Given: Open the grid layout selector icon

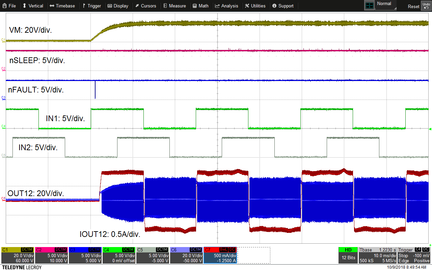Looking at the screenshot, I should click(x=370, y=5).
